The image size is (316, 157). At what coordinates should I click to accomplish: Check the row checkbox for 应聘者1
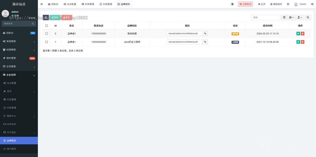tap(47, 42)
